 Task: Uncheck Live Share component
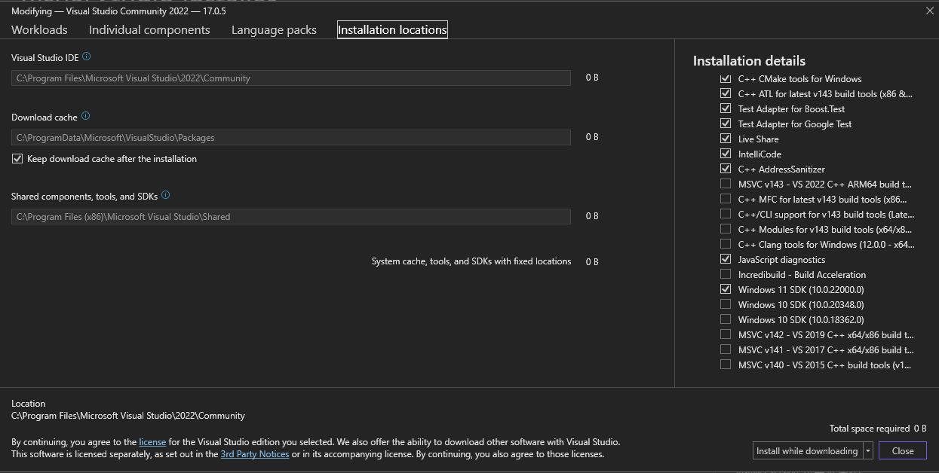[x=726, y=139]
